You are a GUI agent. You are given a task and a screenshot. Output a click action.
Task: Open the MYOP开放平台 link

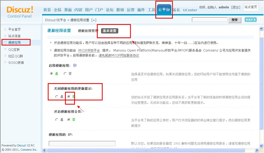(89, 50)
